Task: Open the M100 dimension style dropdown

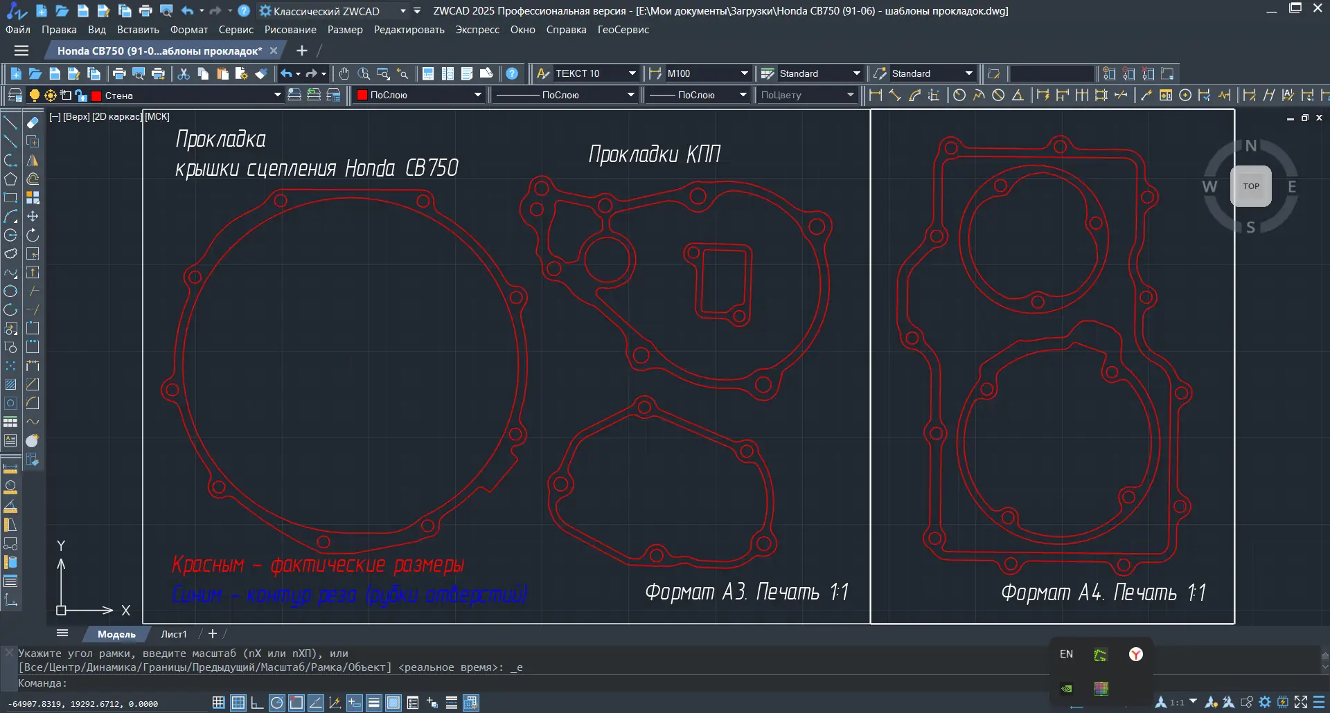Action: [x=744, y=73]
